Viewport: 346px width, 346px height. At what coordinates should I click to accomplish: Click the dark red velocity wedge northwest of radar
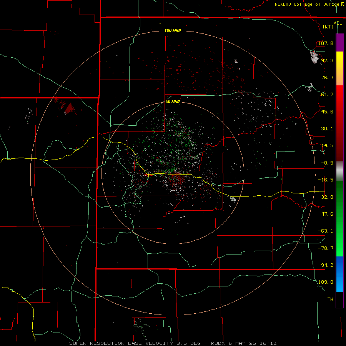click(70, 108)
